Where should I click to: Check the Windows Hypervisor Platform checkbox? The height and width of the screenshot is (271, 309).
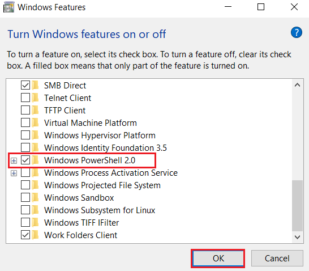[x=25, y=135]
